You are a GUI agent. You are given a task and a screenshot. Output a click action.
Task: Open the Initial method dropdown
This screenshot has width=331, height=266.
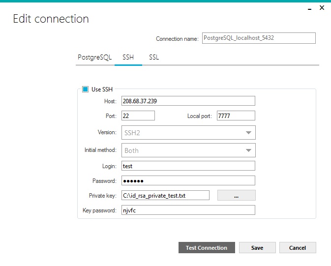click(x=188, y=150)
